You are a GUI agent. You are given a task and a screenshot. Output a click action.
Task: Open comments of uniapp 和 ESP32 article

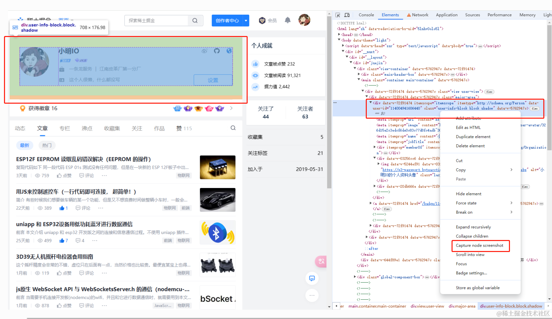[80, 240]
